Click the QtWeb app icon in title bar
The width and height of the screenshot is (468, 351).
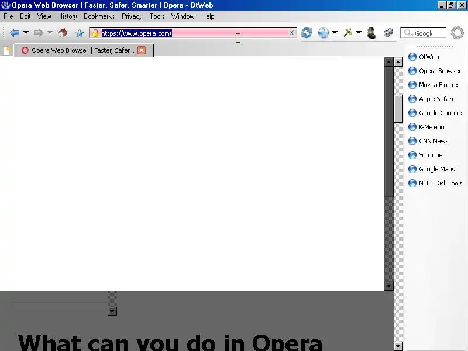coord(5,5)
